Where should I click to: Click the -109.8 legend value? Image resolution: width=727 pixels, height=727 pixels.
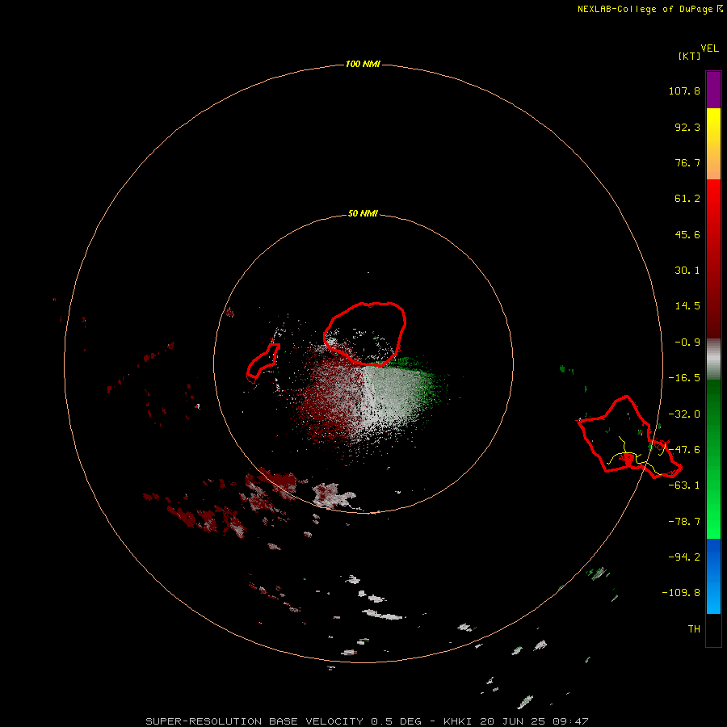[x=681, y=593]
